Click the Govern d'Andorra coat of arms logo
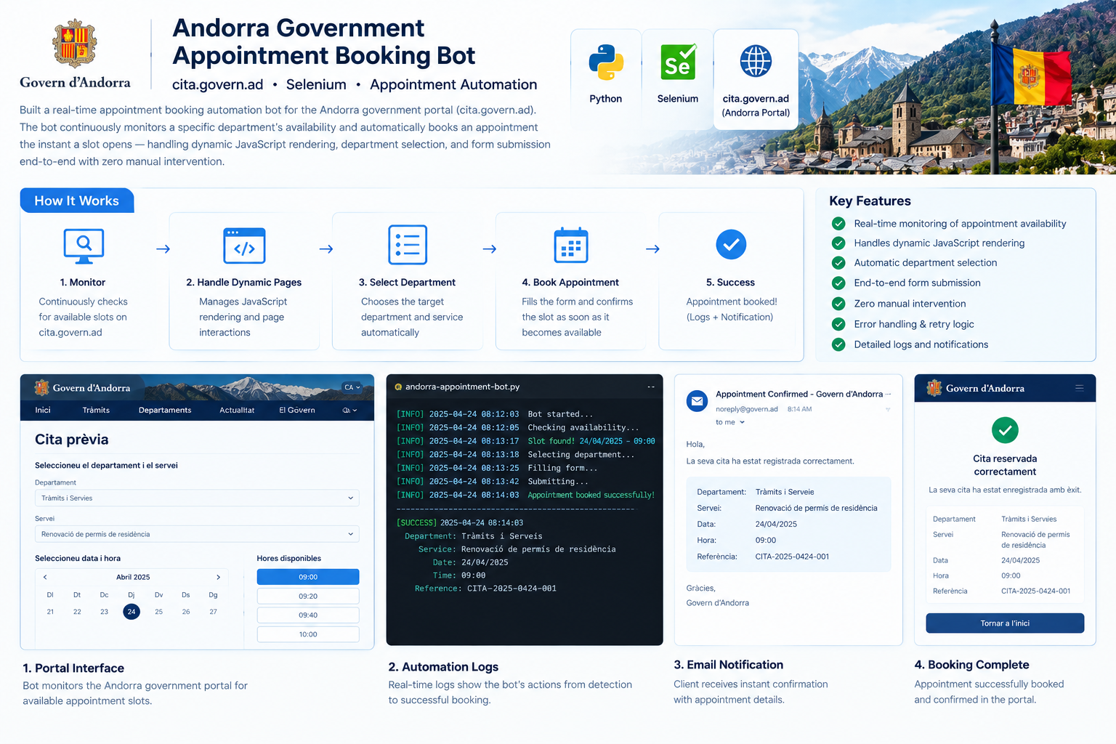Image resolution: width=1116 pixels, height=744 pixels. tap(75, 44)
